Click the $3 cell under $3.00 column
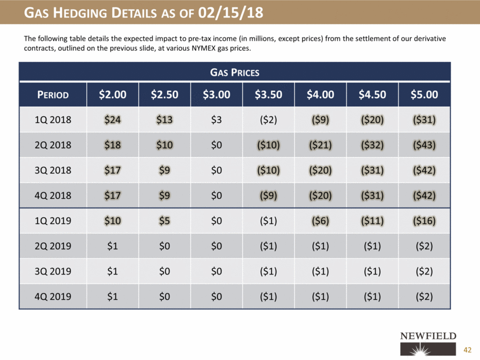480x360 pixels. click(216, 120)
